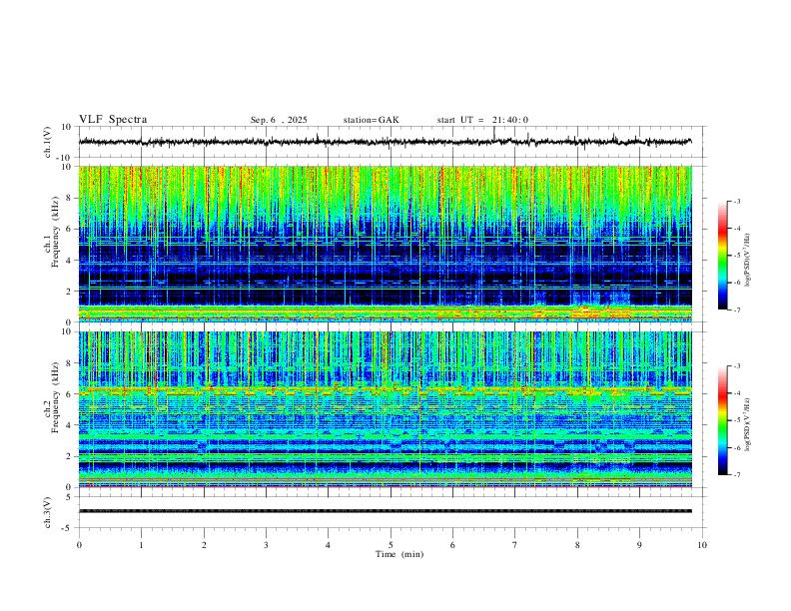Select the ch.1 spectrogram panel
The height and width of the screenshot is (611, 791).
pyautogui.click(x=385, y=244)
